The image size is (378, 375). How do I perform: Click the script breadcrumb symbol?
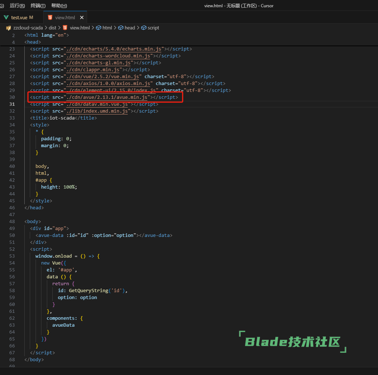click(x=153, y=28)
